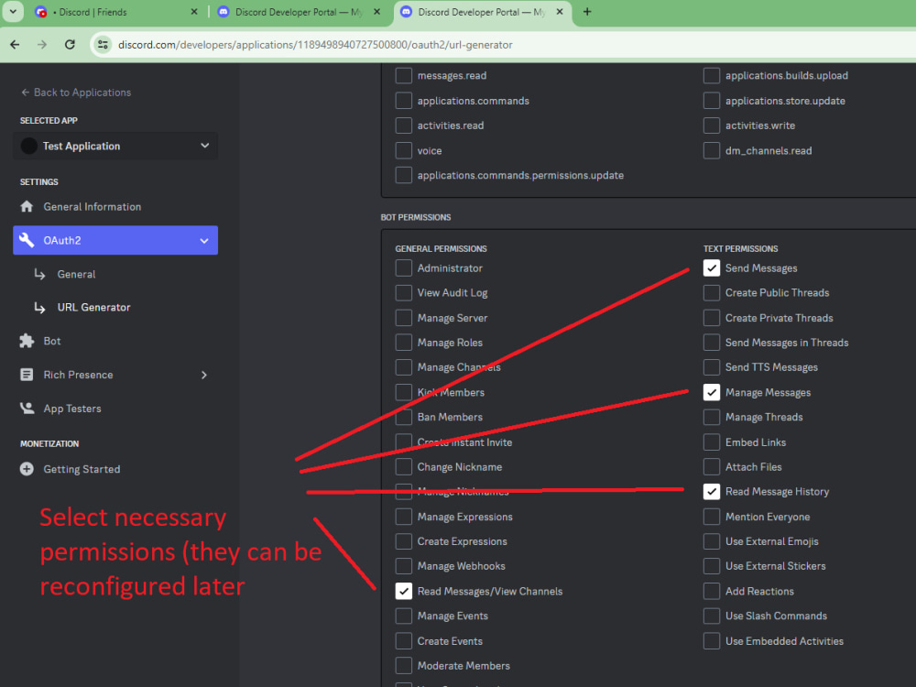Click the Rich Presence document icon

tap(27, 375)
